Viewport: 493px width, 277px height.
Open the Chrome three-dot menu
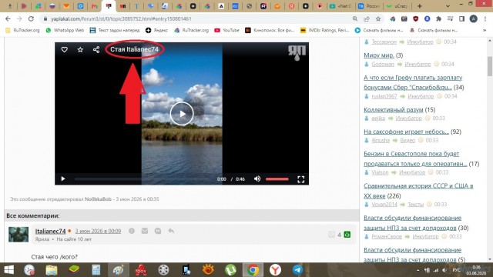[485, 18]
